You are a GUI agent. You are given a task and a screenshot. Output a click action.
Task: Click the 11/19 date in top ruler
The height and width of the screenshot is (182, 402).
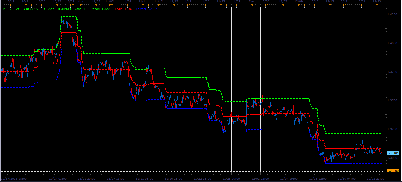pyautogui.click(x=187, y=2)
